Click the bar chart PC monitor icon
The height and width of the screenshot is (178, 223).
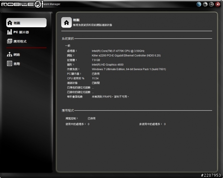9,32
